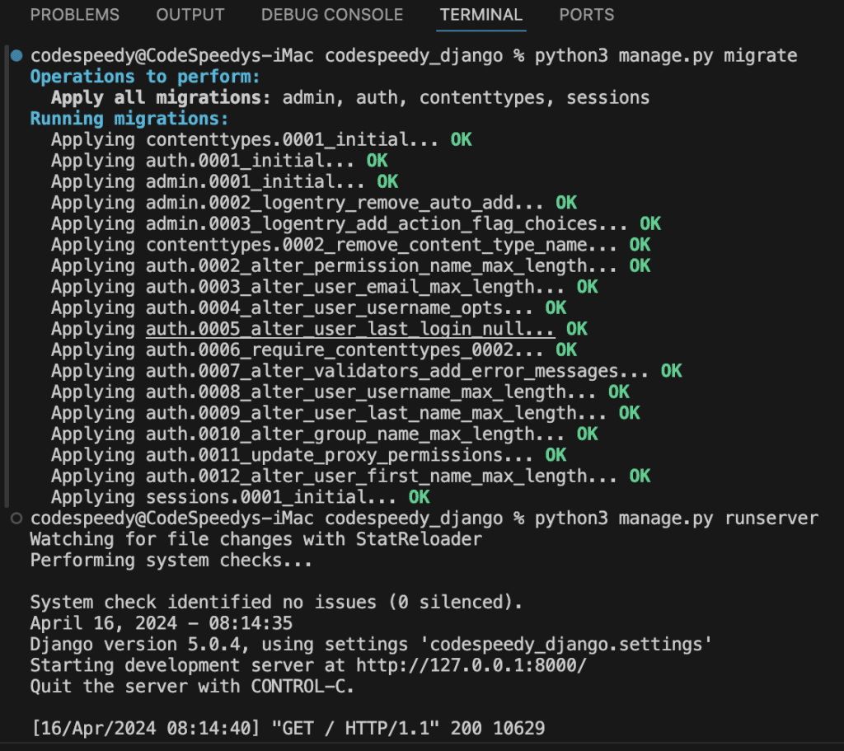Screen dimensions: 844x751
Task: Switch to the TERMINAL tab
Action: point(481,15)
